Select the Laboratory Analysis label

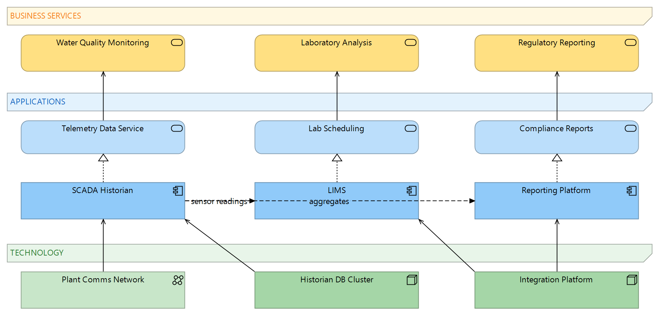click(336, 43)
